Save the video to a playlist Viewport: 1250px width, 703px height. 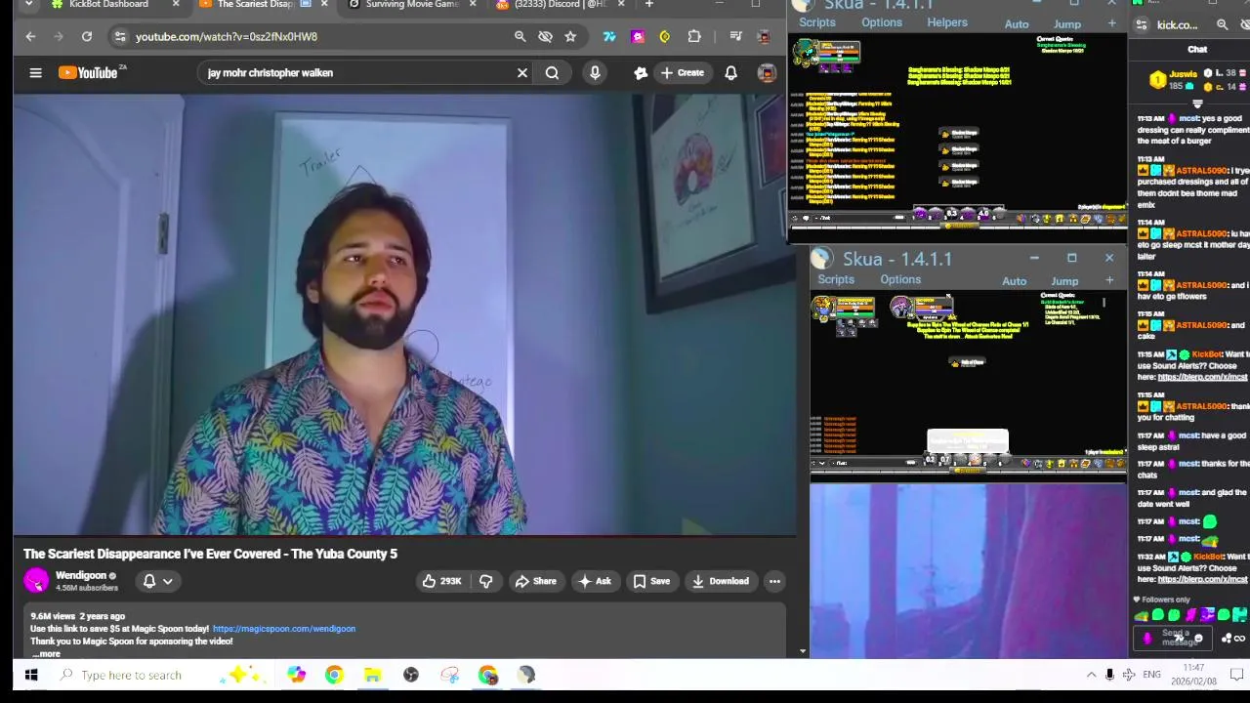[651, 581]
